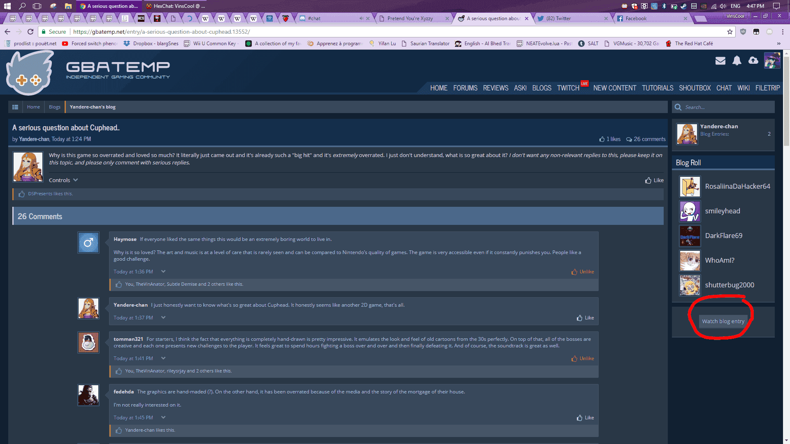Open the REVIEWS nav menu

click(495, 88)
